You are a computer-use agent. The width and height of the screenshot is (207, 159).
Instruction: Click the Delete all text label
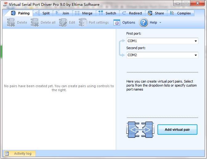click(48, 22)
